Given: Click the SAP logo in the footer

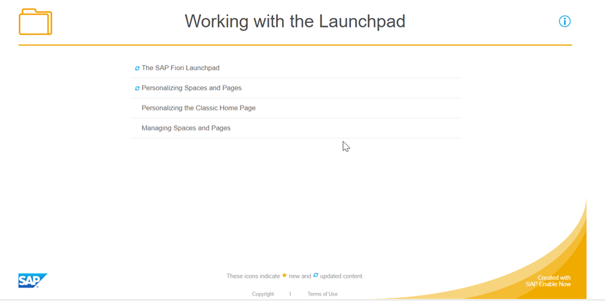Looking at the screenshot, I should tap(32, 280).
